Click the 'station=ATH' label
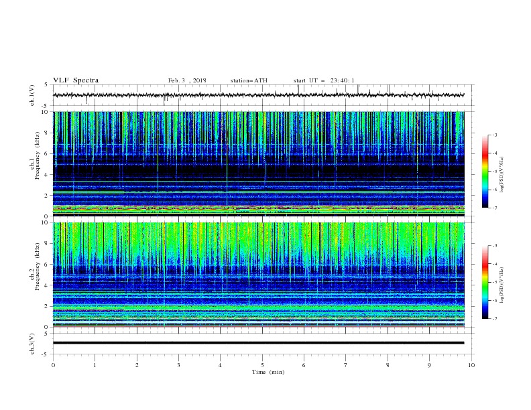This screenshot has width=531, height=410. (x=249, y=80)
